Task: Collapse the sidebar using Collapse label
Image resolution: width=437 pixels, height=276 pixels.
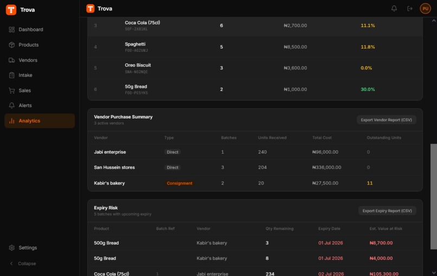Action: (x=27, y=264)
